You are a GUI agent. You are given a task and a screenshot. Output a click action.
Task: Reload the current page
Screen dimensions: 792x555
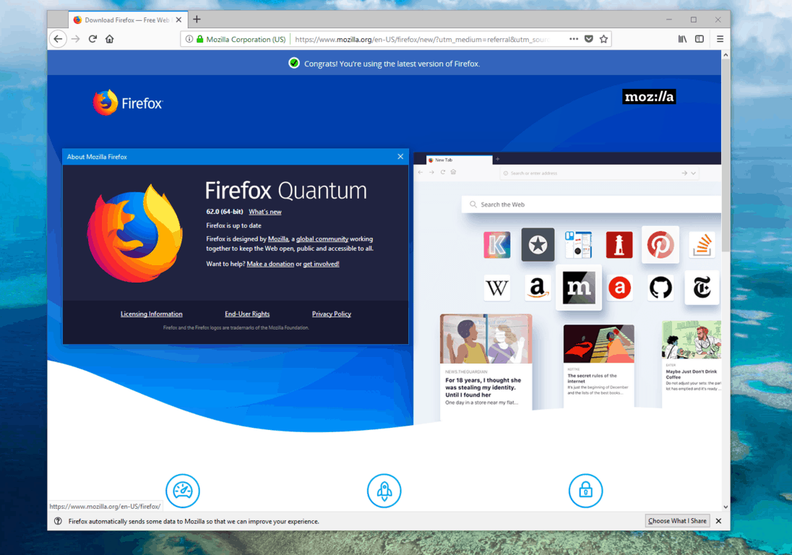pyautogui.click(x=92, y=39)
